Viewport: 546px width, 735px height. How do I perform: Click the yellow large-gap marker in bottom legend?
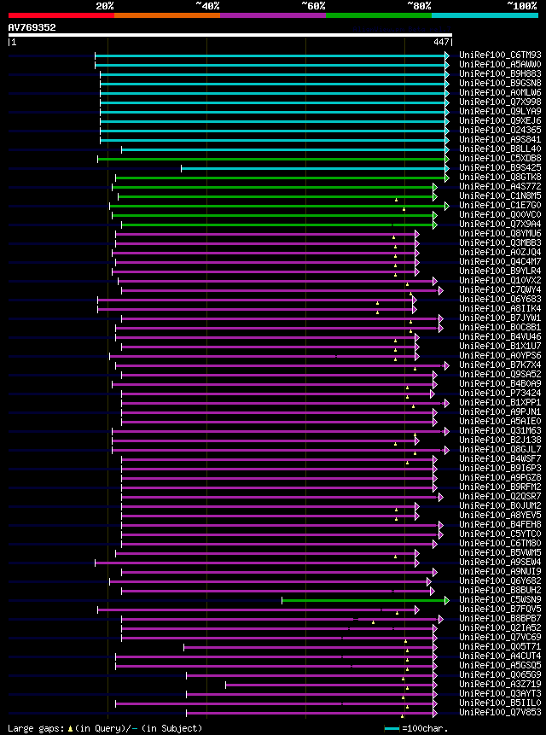coord(70,729)
